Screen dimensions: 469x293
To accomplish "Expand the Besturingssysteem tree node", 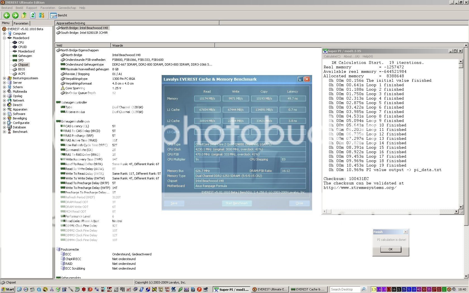I will 4,78.
